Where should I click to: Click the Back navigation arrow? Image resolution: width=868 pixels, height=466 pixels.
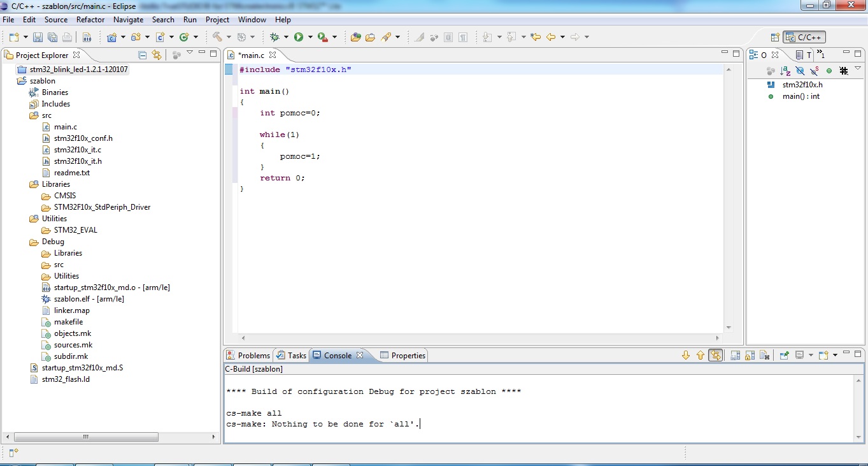coord(551,37)
